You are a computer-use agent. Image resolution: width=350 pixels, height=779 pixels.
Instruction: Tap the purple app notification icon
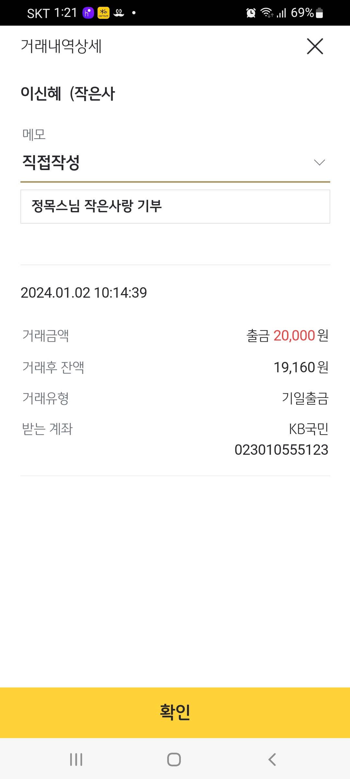click(x=88, y=13)
